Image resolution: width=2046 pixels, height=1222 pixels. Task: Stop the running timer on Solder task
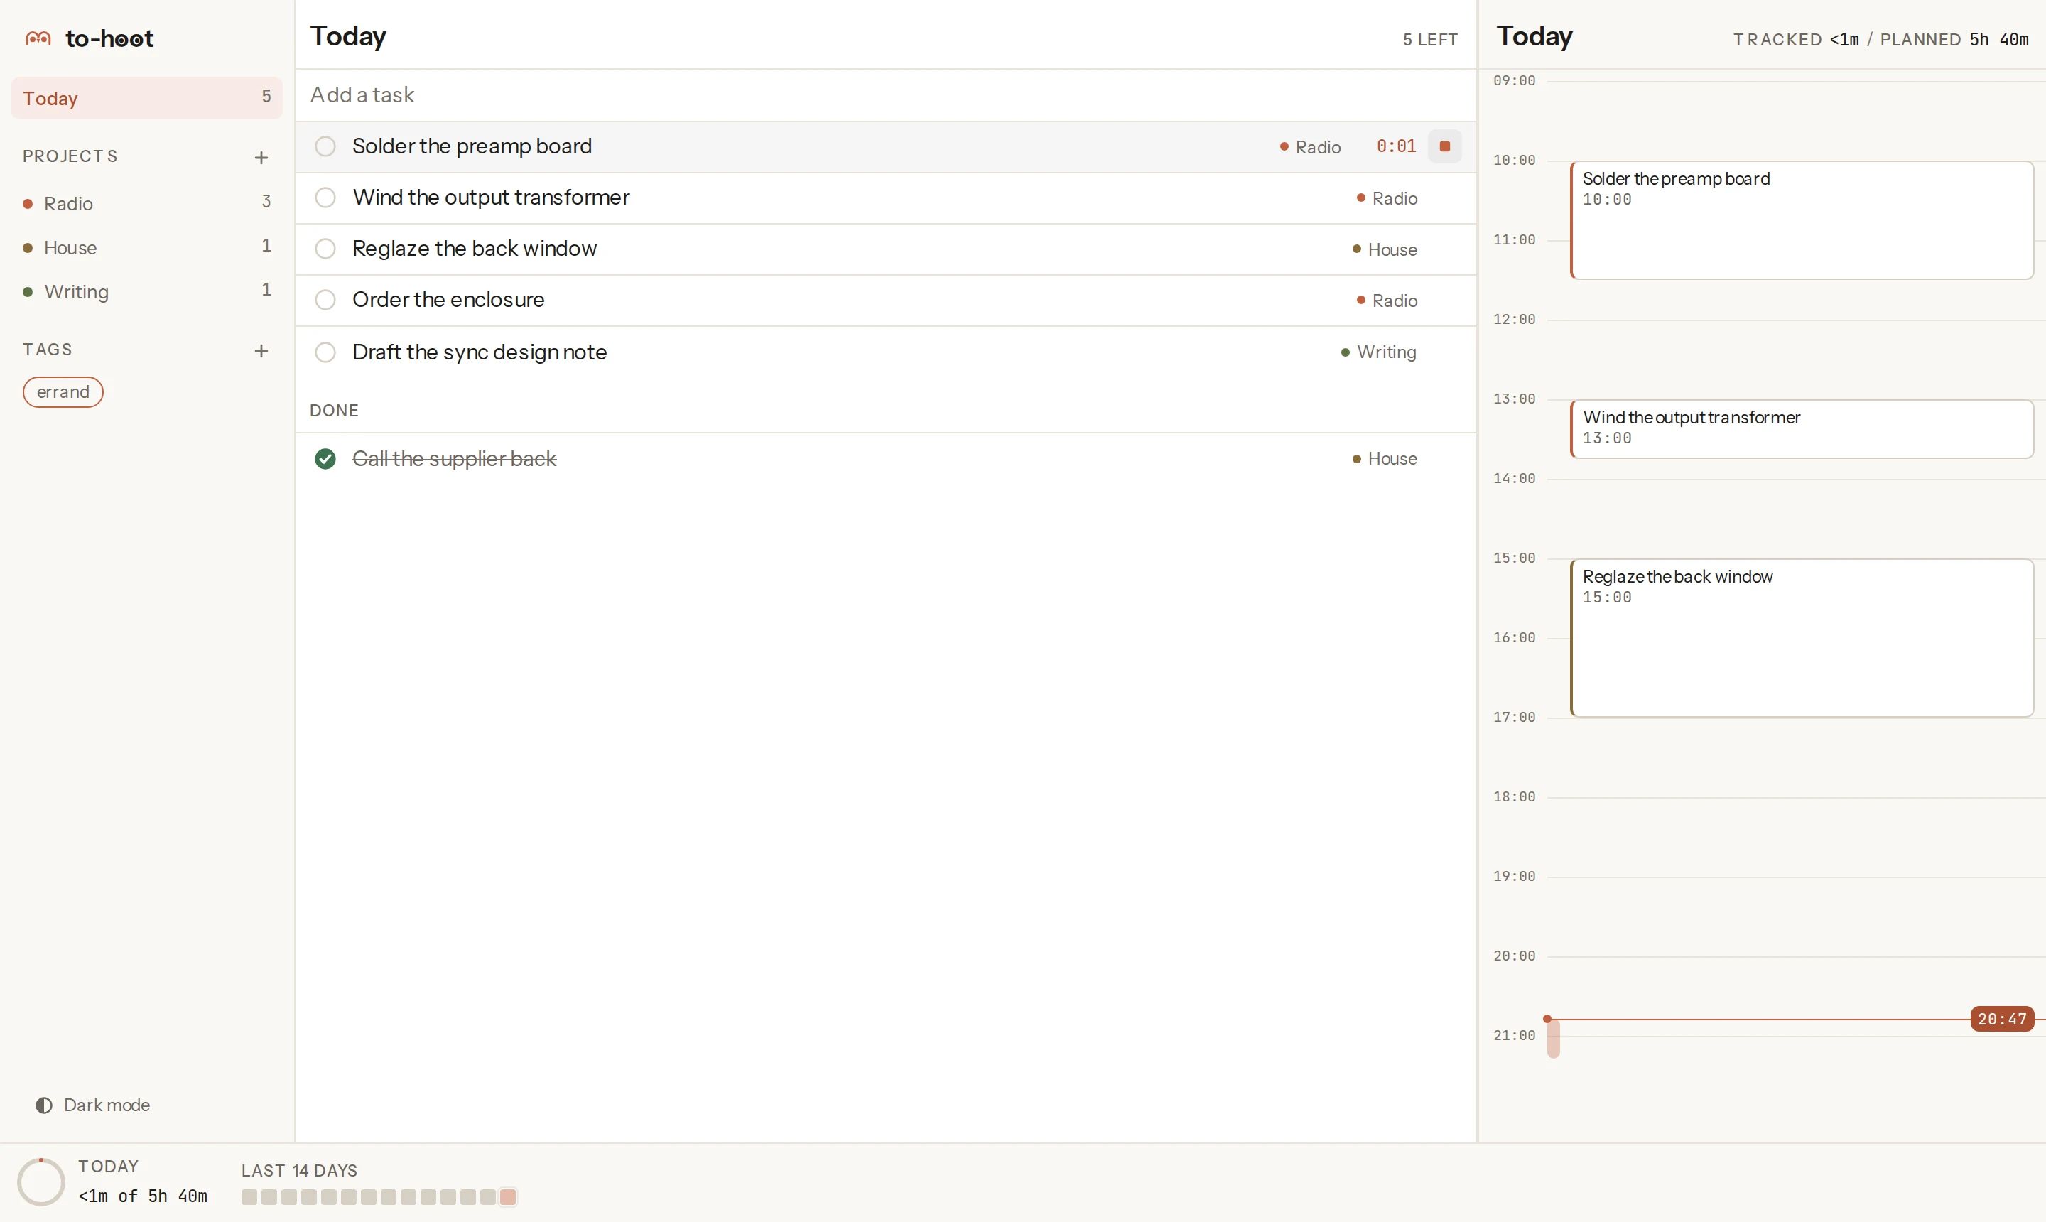tap(1444, 146)
